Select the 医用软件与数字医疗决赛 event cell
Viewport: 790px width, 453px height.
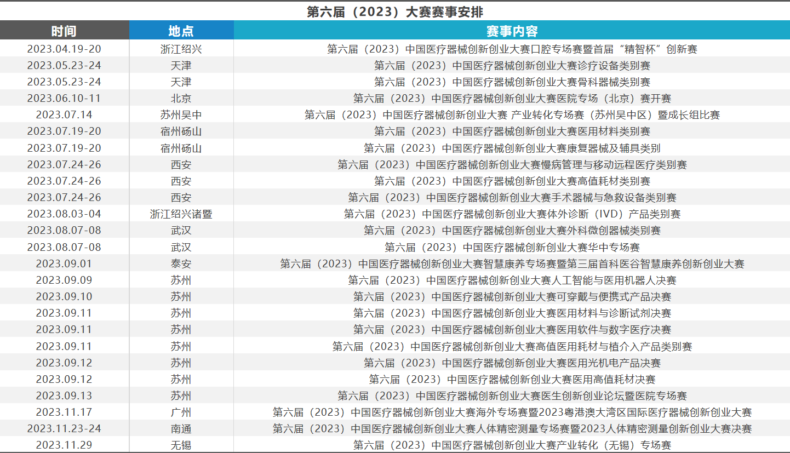[x=512, y=329]
